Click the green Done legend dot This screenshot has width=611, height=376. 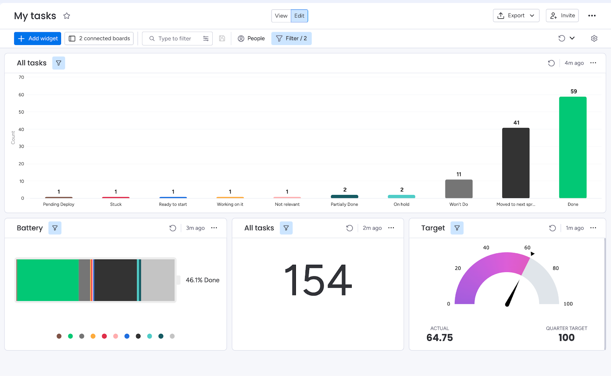[70, 336]
